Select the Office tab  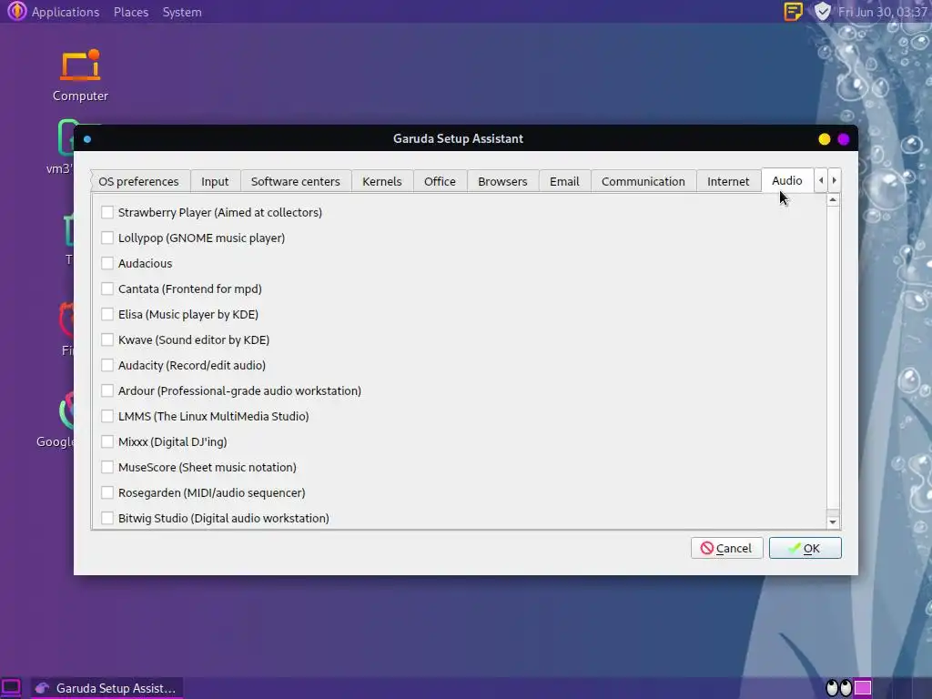pyautogui.click(x=440, y=181)
